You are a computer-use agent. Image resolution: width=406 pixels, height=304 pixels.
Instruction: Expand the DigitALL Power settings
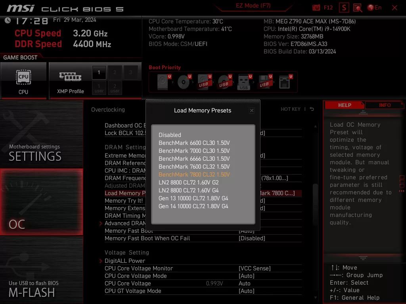[x=125, y=261]
